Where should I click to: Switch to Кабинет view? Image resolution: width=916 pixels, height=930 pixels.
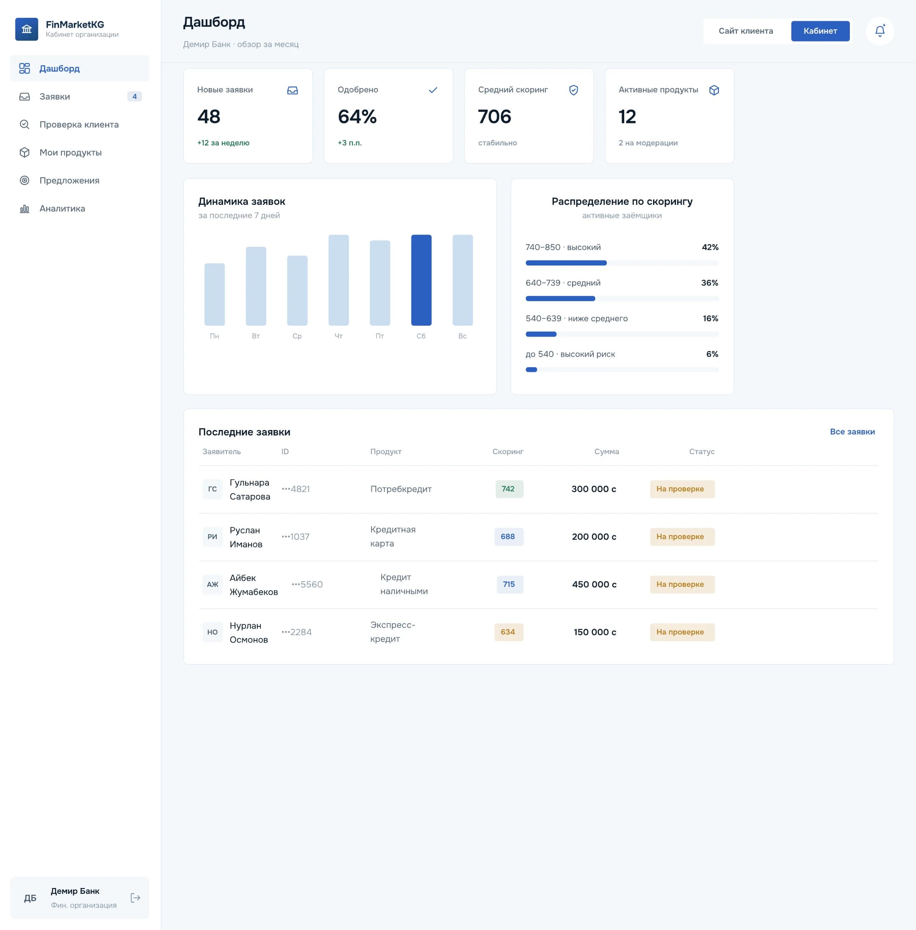point(820,31)
